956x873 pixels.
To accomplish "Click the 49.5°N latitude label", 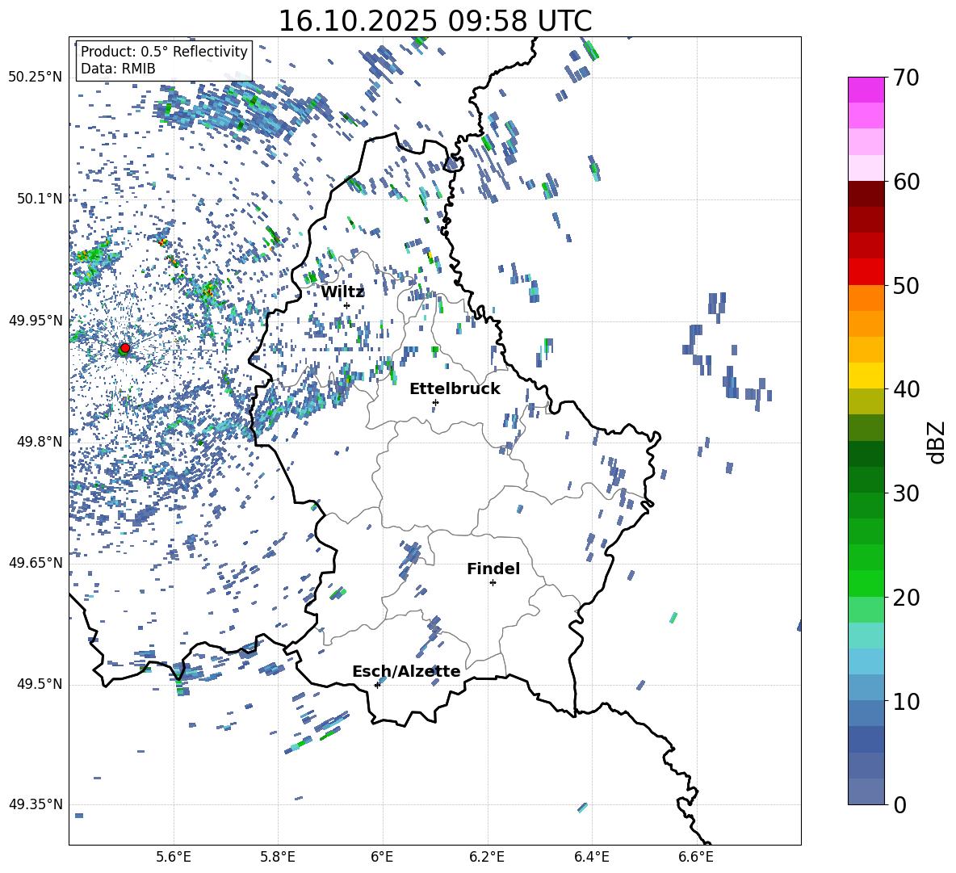I will [x=39, y=684].
